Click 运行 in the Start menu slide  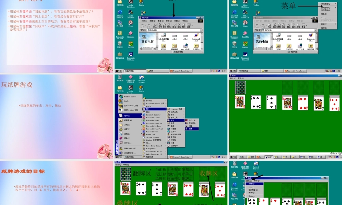pyautogui.click(x=130, y=143)
